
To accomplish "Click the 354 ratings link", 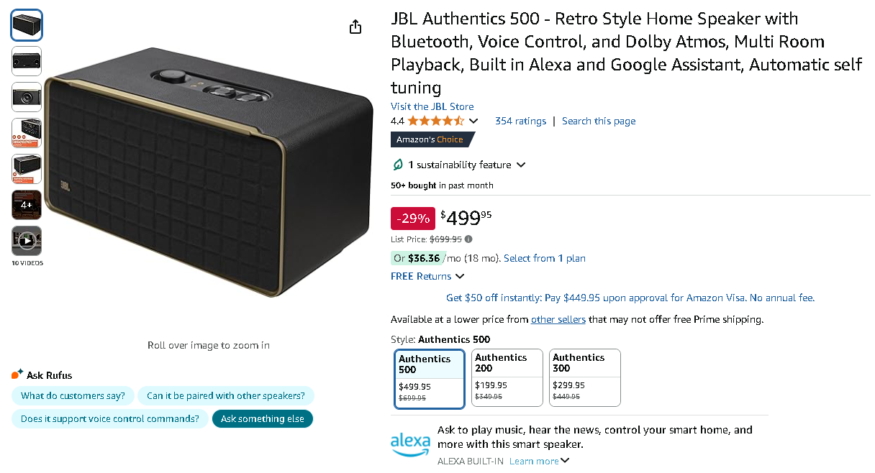I will [520, 121].
